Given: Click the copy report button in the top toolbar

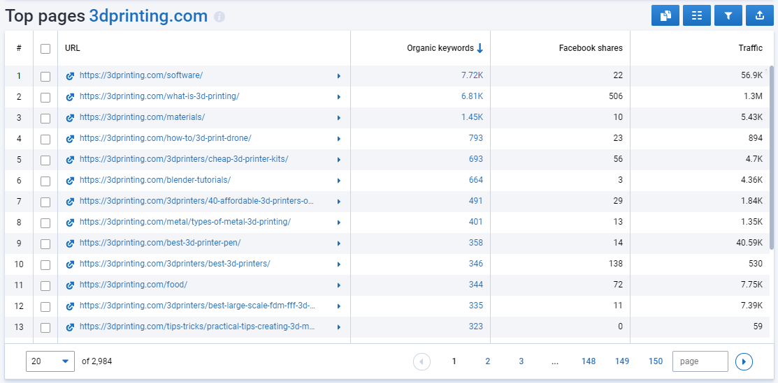Looking at the screenshot, I should tap(665, 16).
